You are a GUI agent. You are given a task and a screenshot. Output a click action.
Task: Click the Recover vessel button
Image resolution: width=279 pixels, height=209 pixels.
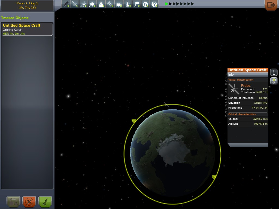pos(14,202)
